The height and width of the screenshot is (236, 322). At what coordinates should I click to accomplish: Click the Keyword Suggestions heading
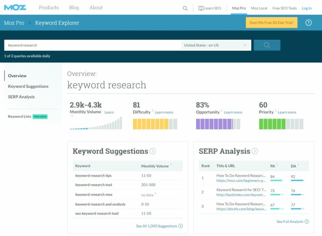coord(110,151)
